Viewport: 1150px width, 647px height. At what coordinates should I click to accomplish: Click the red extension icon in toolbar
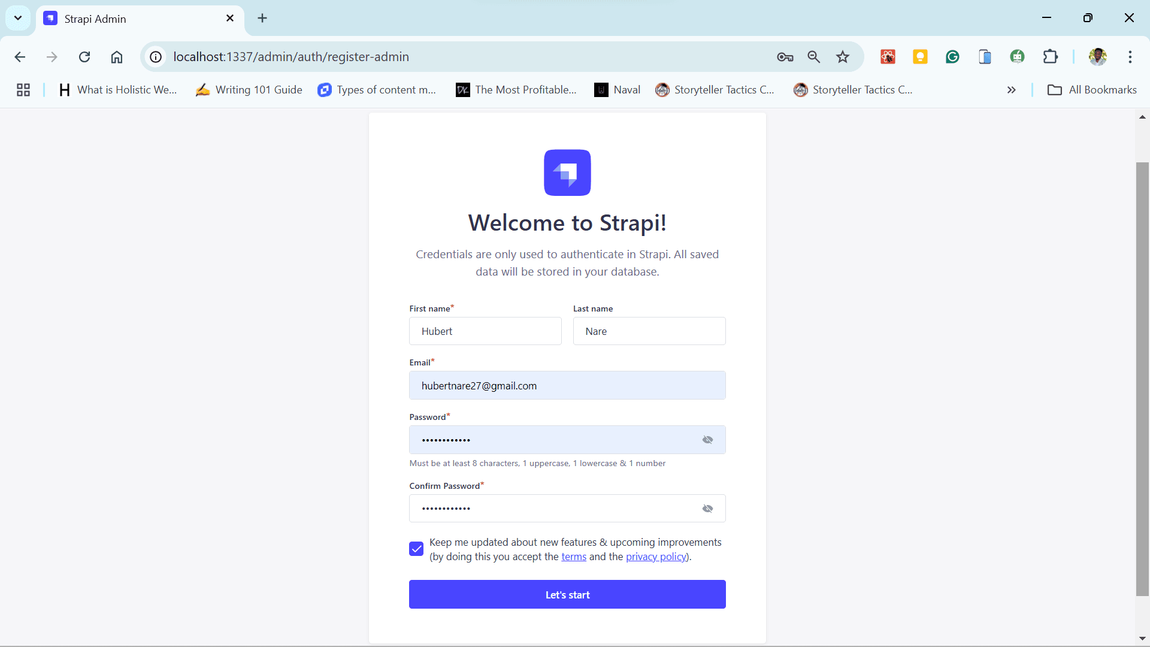(x=888, y=57)
